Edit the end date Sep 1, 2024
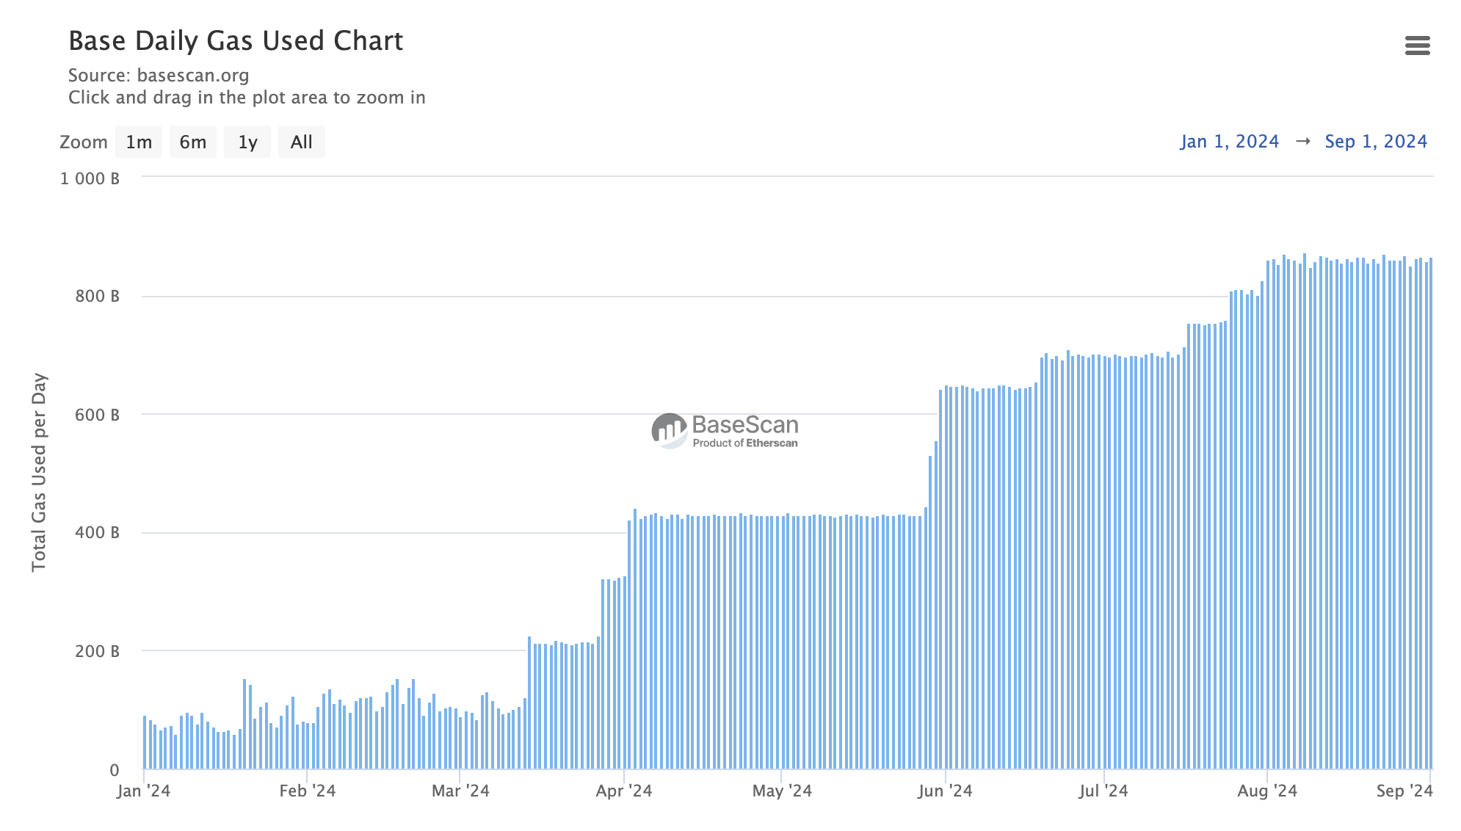 (x=1376, y=141)
